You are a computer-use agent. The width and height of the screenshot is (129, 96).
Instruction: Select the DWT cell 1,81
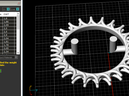(x=8, y=42)
